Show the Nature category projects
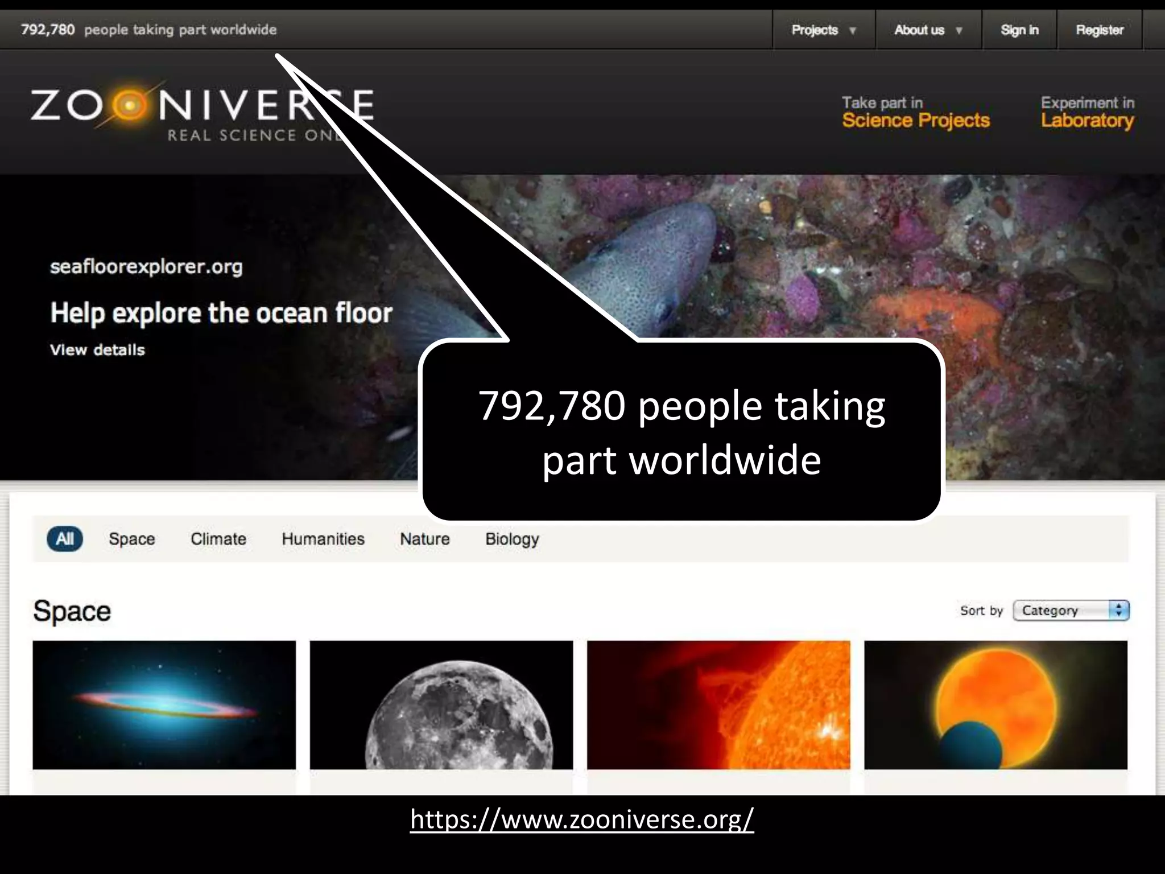 [424, 539]
